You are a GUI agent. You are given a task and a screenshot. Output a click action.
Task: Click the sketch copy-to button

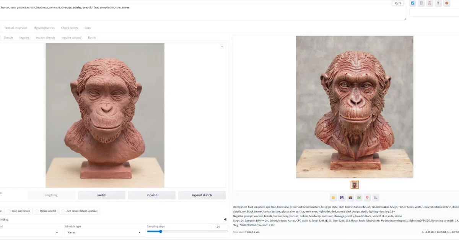pos(101,195)
